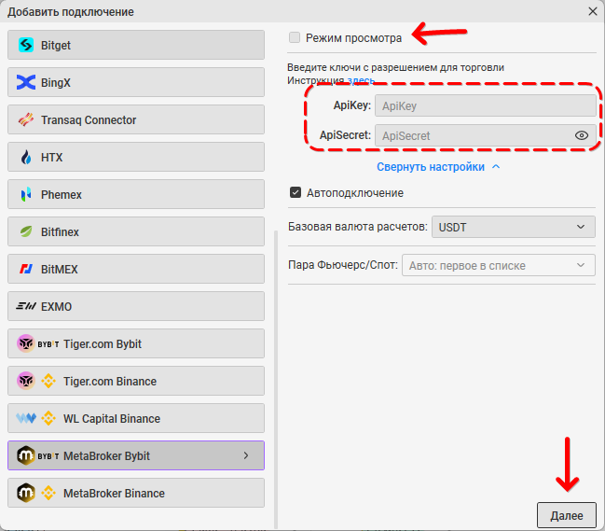605x531 pixels.
Task: Click the BitMEX logo icon
Action: click(26, 269)
